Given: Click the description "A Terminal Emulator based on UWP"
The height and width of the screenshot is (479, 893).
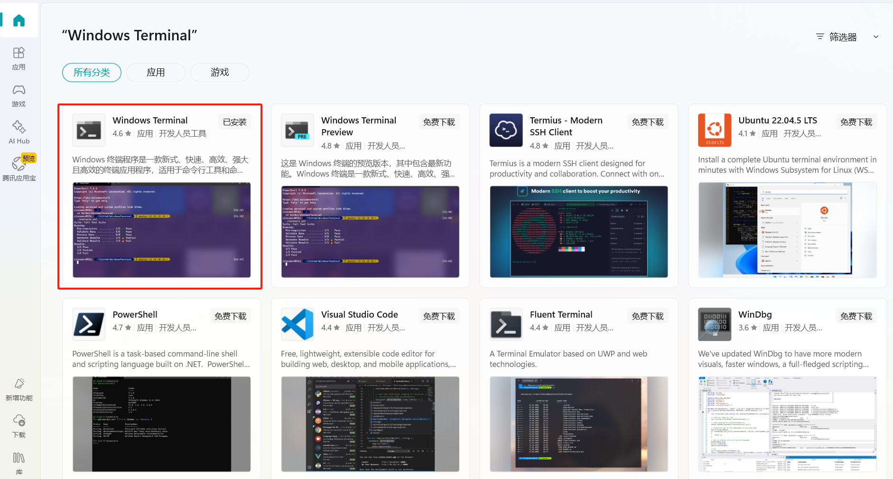Looking at the screenshot, I should click(568, 359).
